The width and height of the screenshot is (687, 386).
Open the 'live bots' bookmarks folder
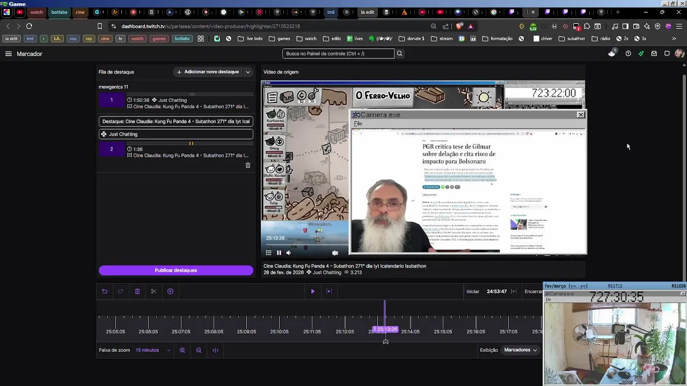[x=250, y=39]
